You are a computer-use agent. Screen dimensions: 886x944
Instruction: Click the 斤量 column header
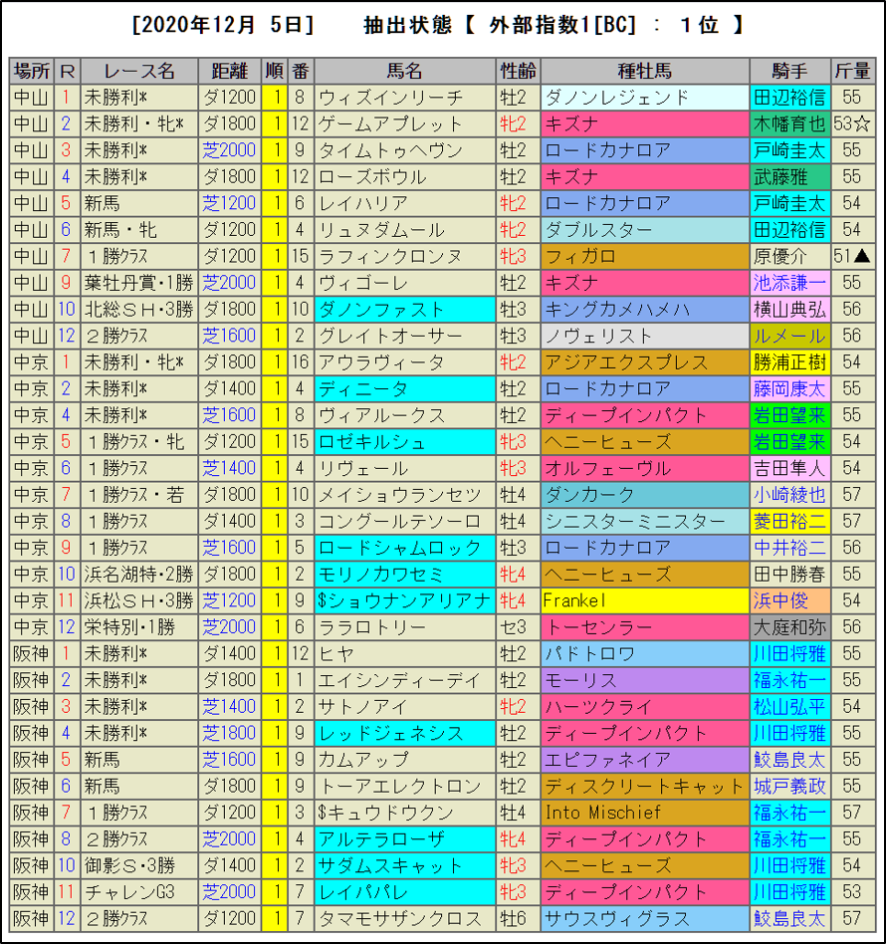851,71
